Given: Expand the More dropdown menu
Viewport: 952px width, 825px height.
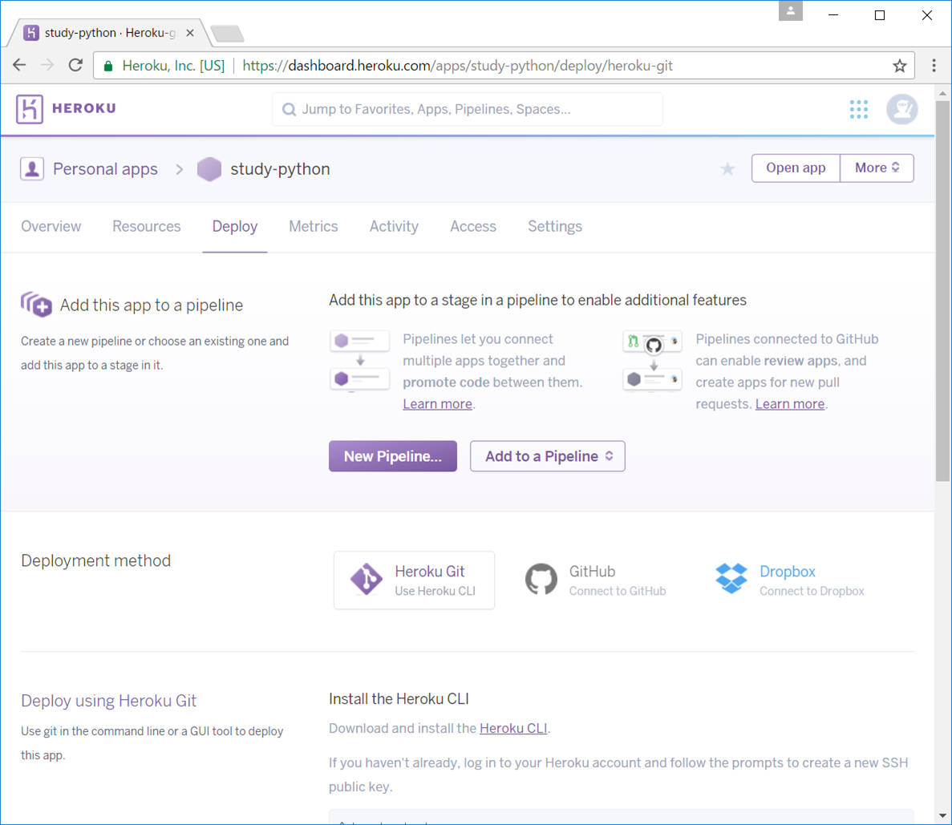Looking at the screenshot, I should pyautogui.click(x=877, y=168).
